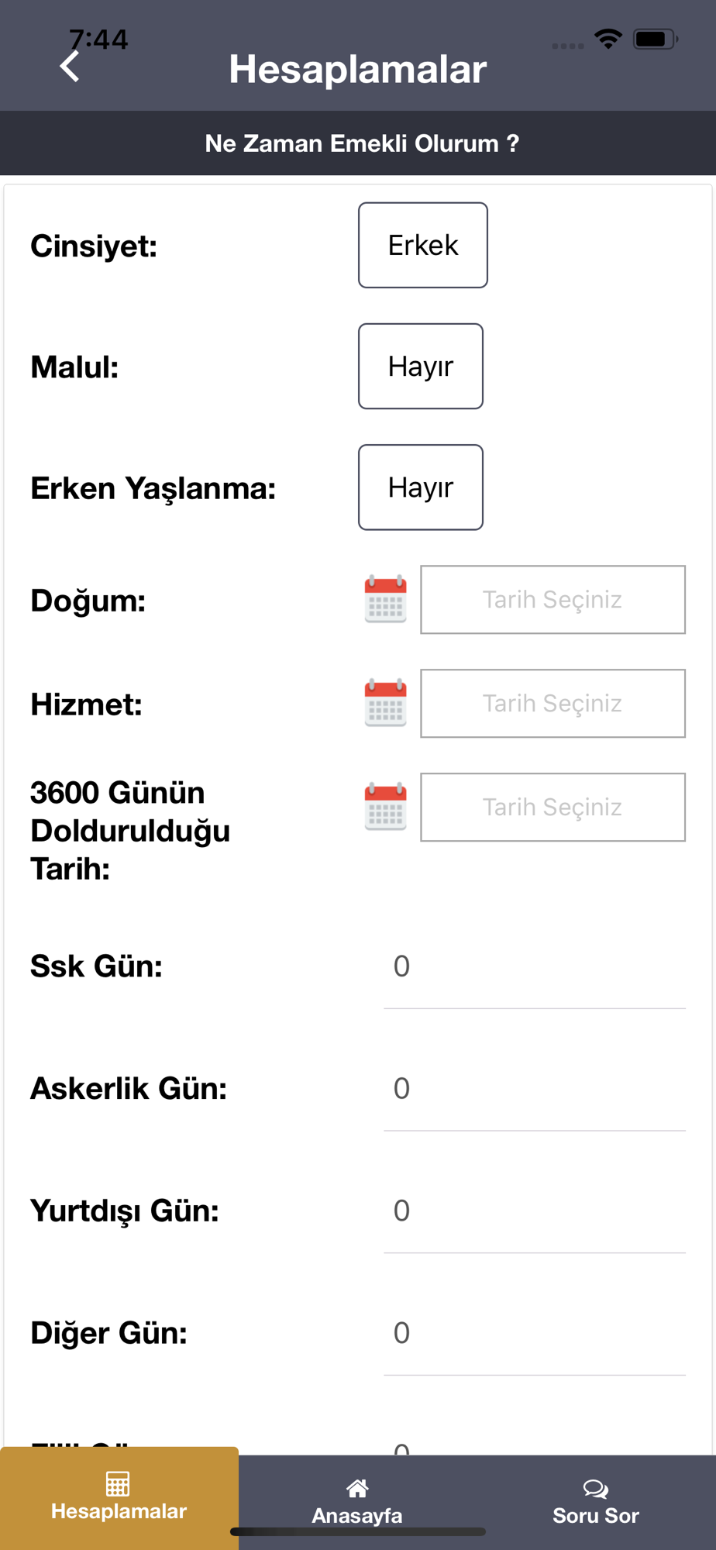
Task: Select the 3600 Günün date field
Action: pyautogui.click(x=553, y=808)
